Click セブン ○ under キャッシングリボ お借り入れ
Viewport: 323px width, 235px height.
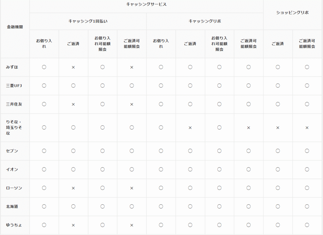[x=161, y=151]
